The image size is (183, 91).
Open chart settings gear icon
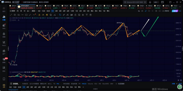click(x=156, y=11)
